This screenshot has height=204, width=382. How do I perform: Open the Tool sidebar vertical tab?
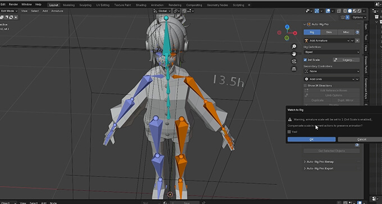point(366,37)
